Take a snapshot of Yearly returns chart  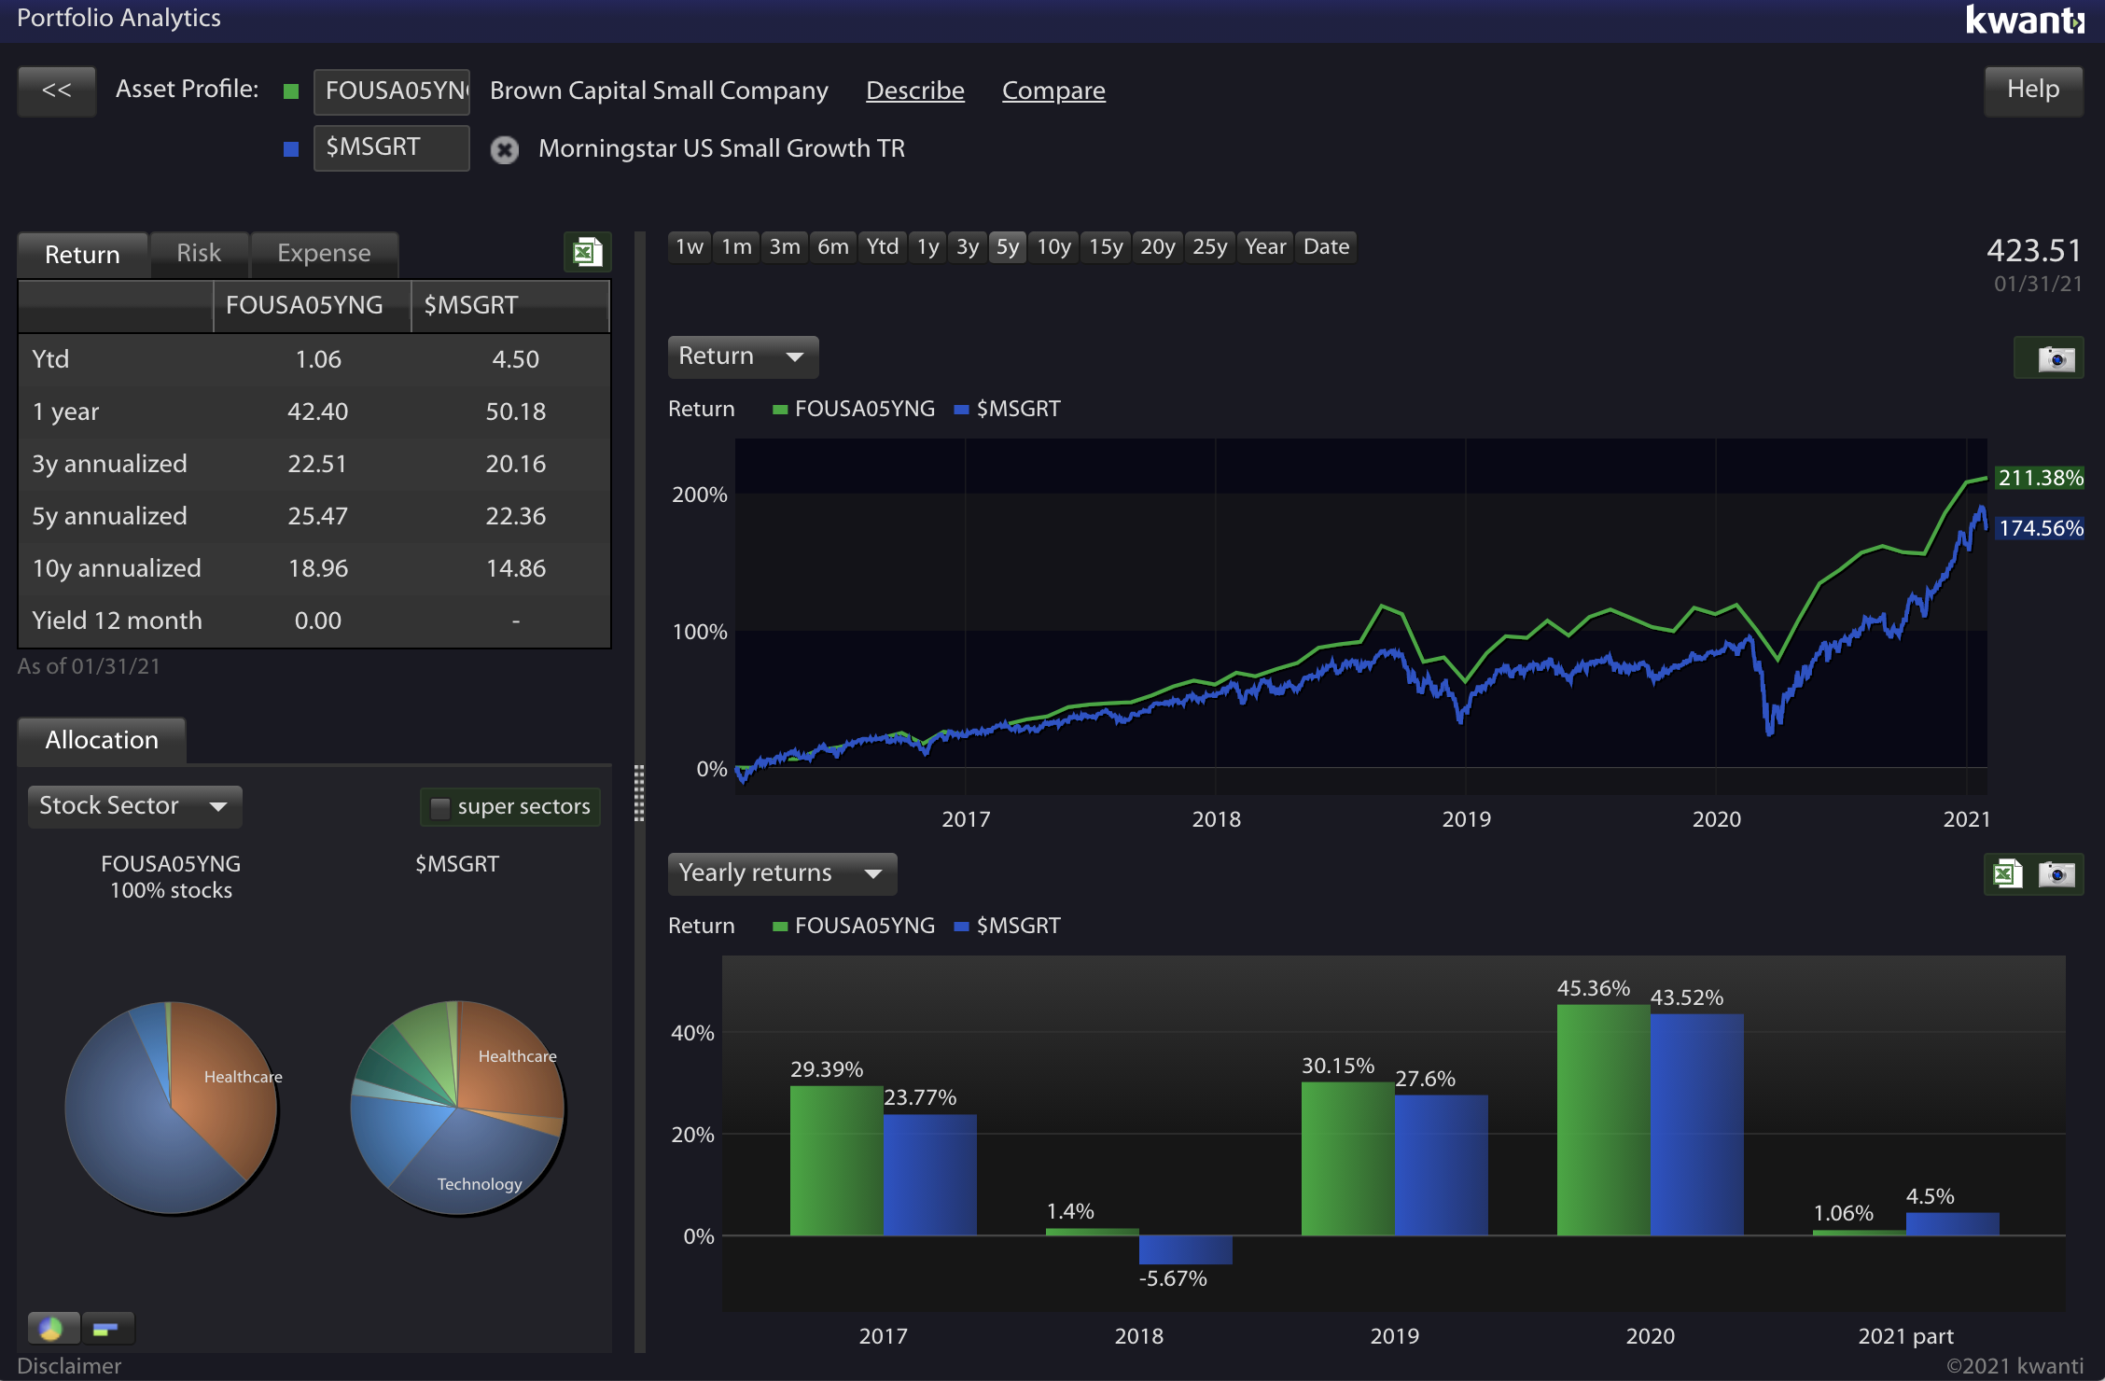(2056, 874)
